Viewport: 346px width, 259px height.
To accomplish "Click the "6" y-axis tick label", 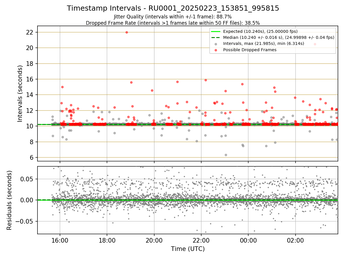I will pyautogui.click(x=32, y=158).
